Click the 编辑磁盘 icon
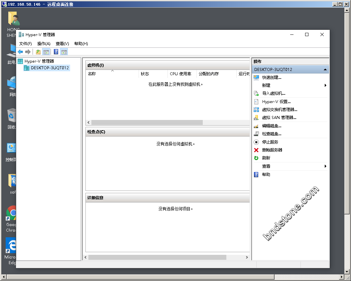351x281 pixels. click(x=256, y=126)
